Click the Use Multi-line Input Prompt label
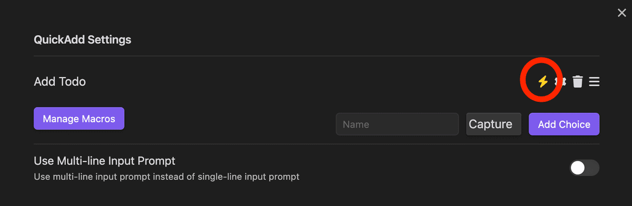Viewport: 632px width, 206px height. [x=104, y=161]
